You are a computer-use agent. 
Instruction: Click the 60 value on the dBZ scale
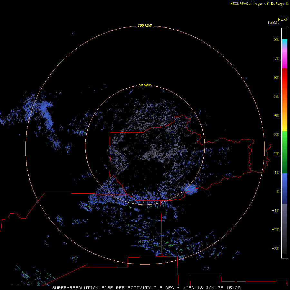click(x=277, y=77)
